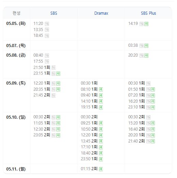The height and width of the screenshot is (178, 177).
Task: Click the green rerun icon beside SBS 23:15 1회
Action: (x=58, y=74)
